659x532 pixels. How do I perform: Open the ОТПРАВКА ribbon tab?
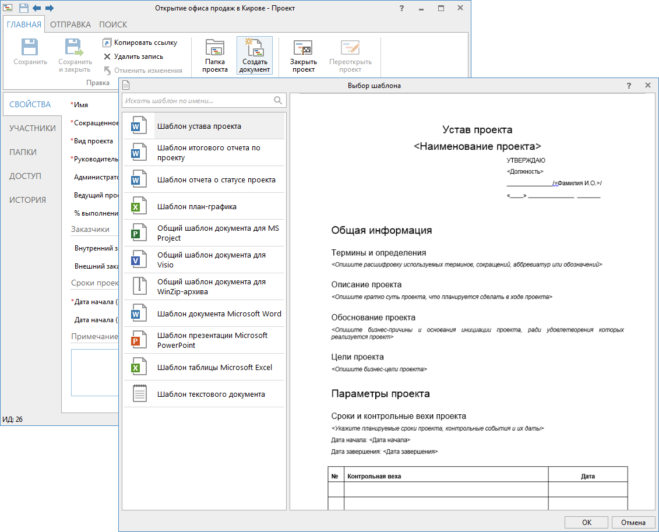pos(70,24)
